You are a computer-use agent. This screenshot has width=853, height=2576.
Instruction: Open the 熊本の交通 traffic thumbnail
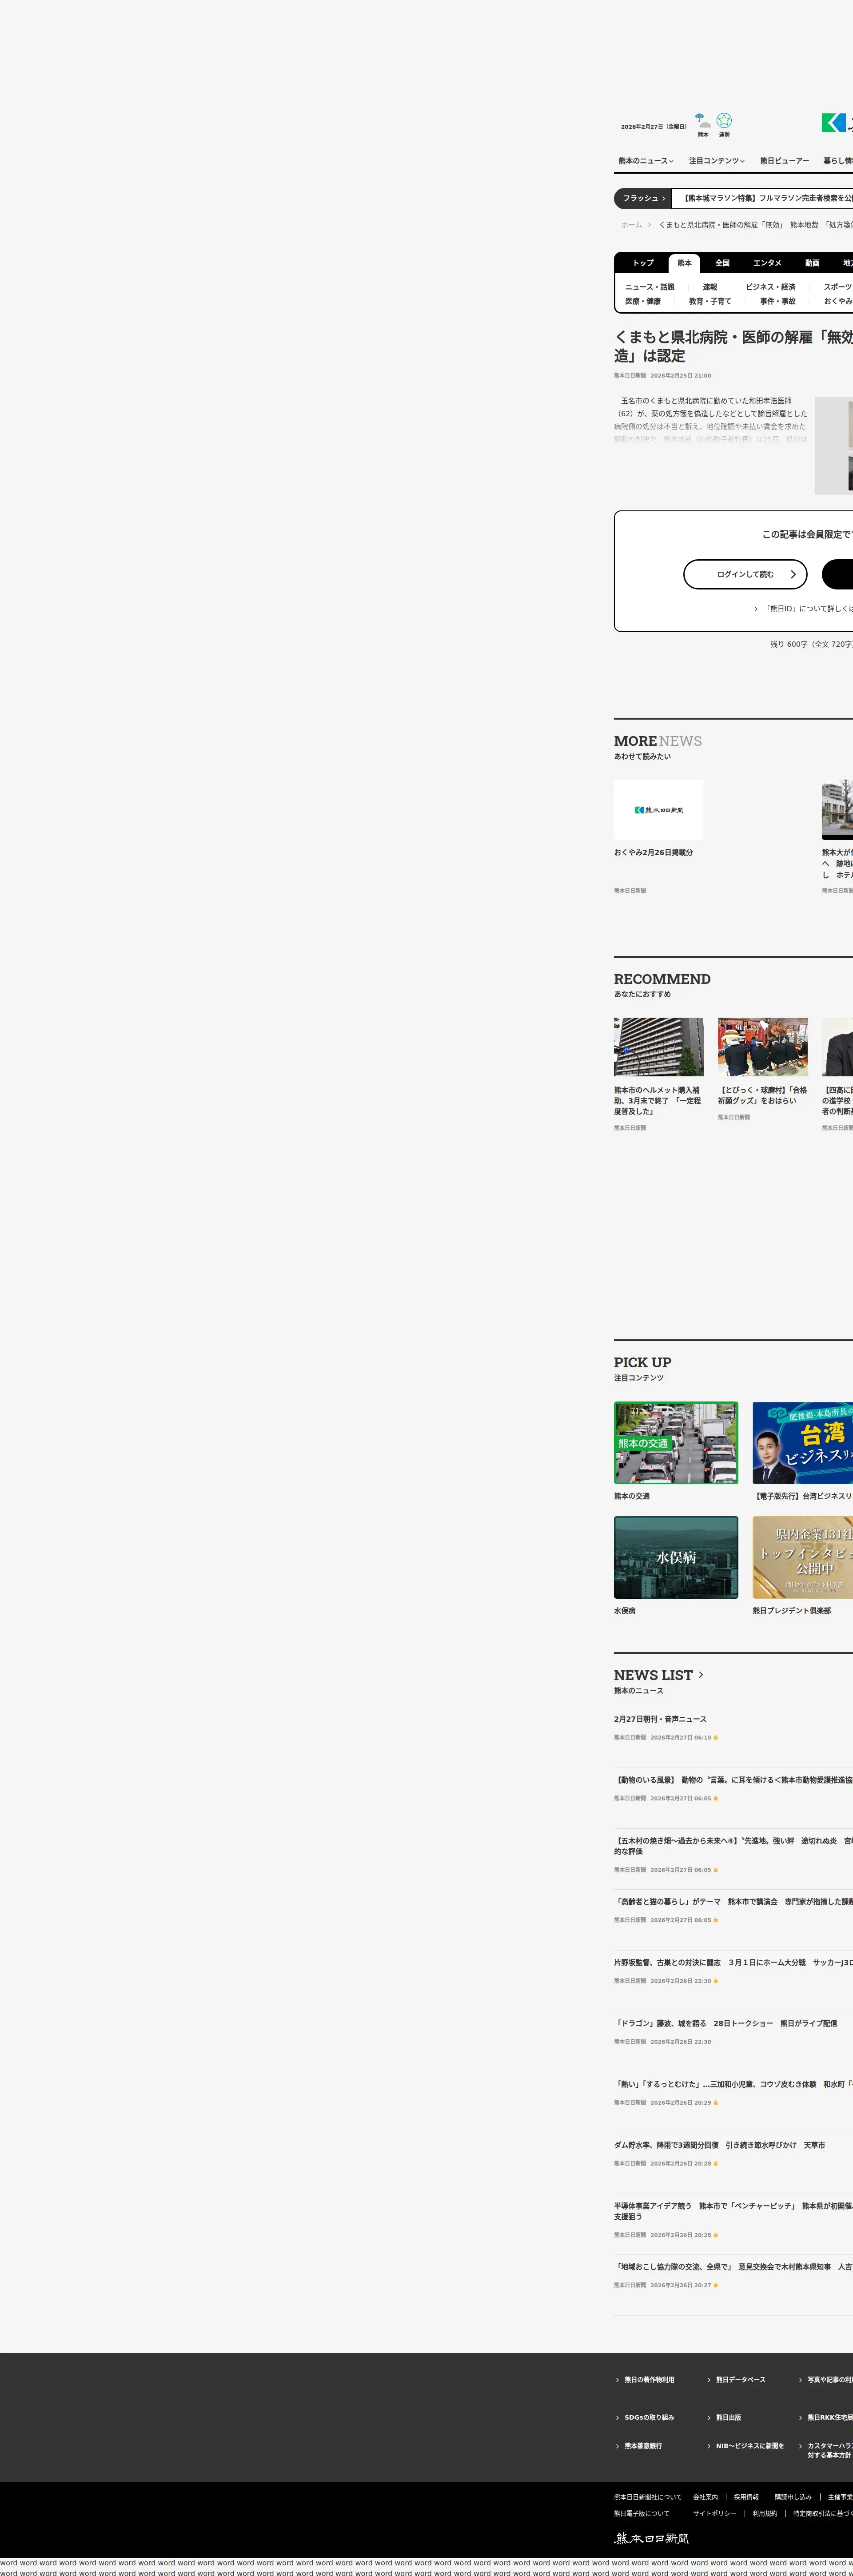pyautogui.click(x=676, y=1443)
